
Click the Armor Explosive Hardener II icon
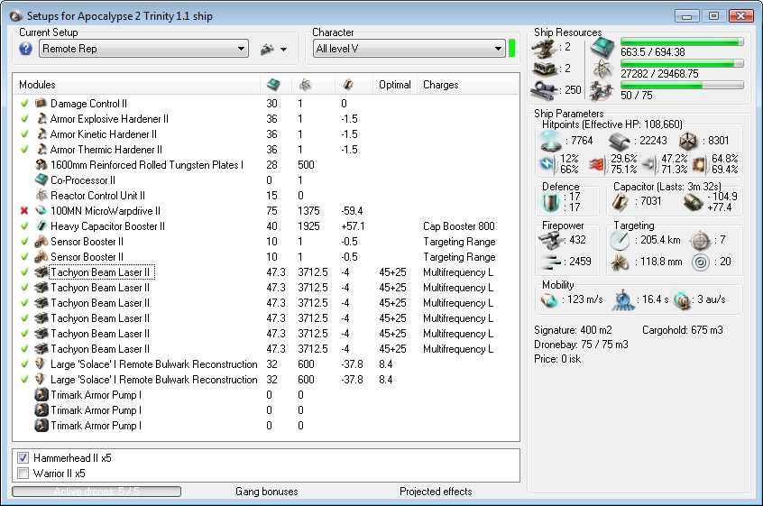(x=41, y=119)
